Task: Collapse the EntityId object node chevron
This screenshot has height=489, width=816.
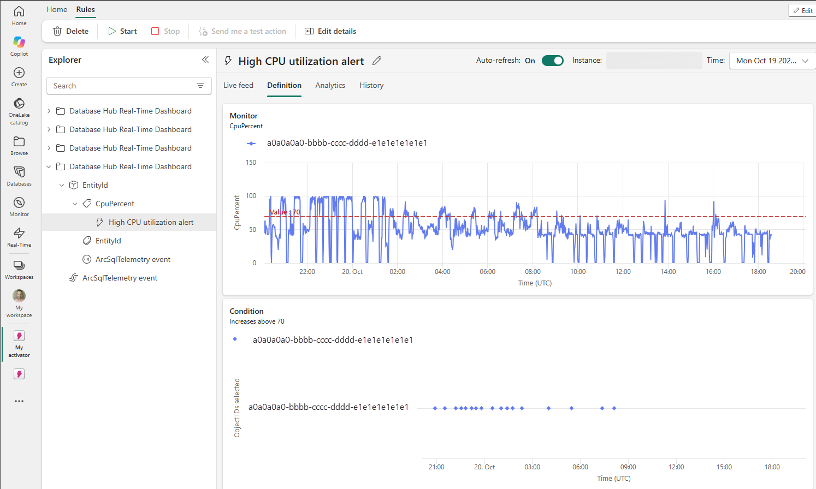Action: [62, 185]
